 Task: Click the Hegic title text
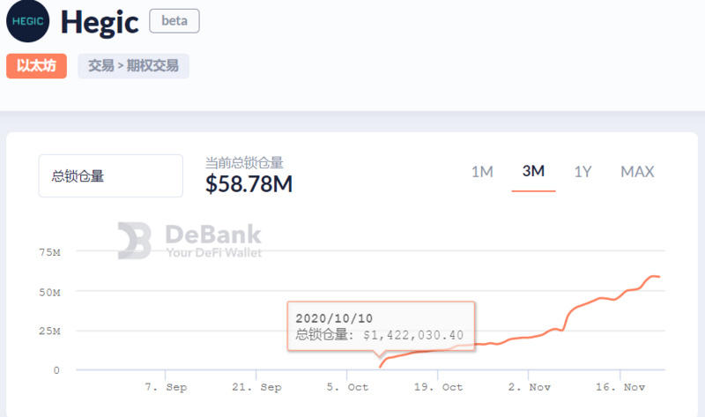click(100, 22)
